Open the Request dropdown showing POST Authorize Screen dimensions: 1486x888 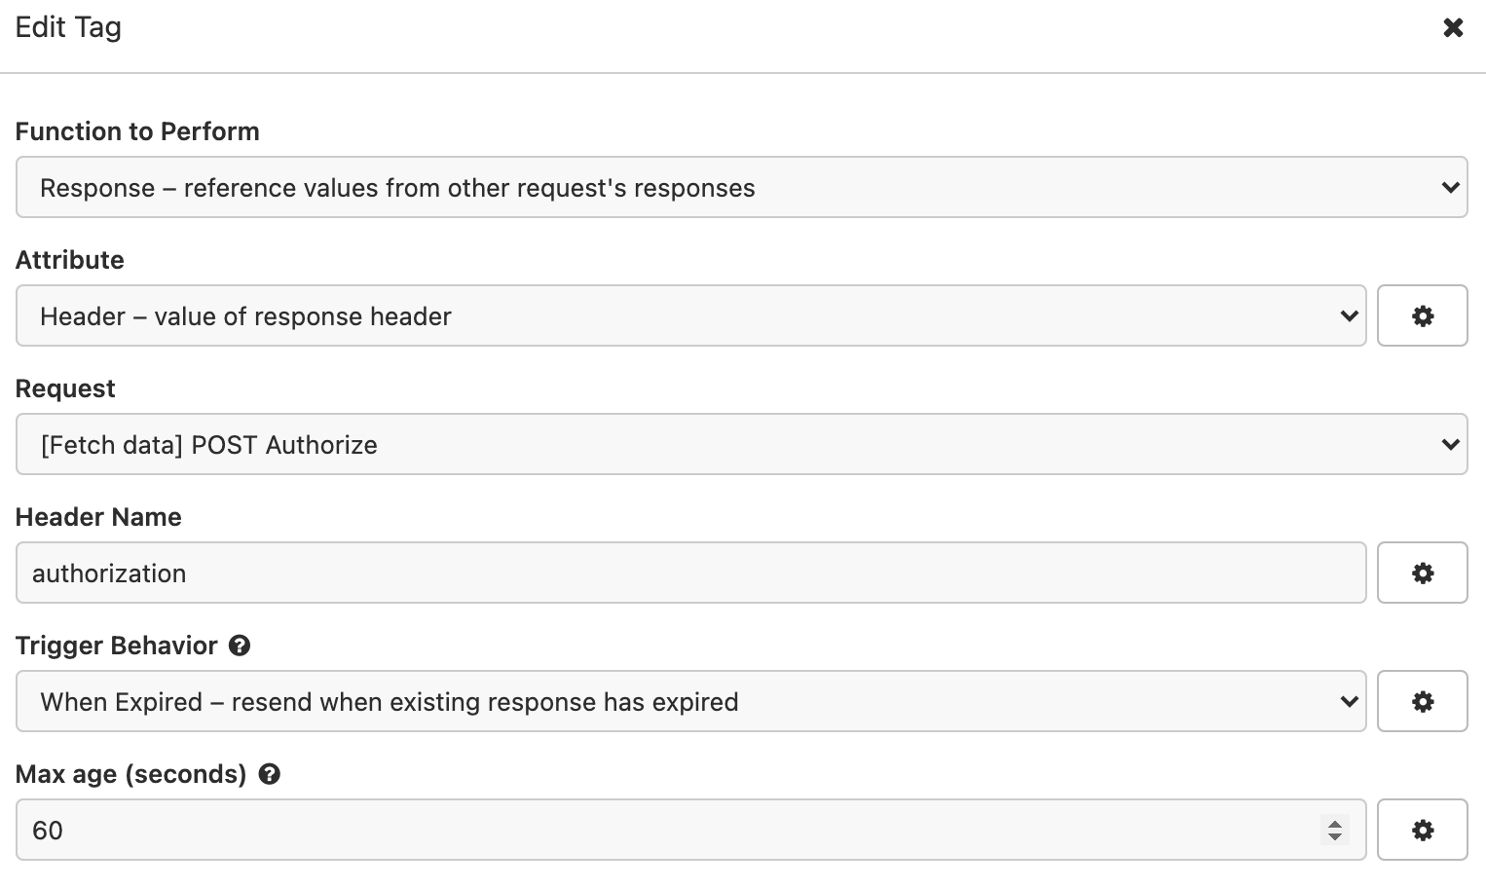click(x=740, y=444)
